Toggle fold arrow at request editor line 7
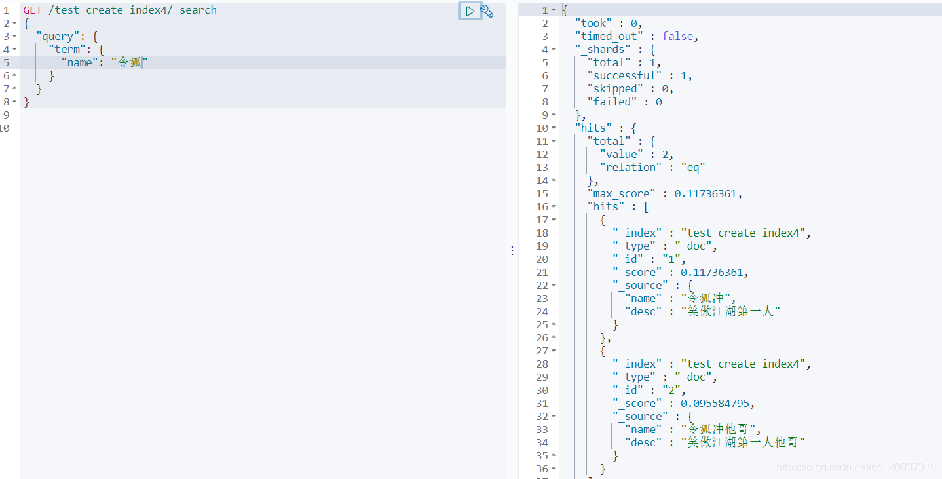This screenshot has width=942, height=479. (x=14, y=89)
